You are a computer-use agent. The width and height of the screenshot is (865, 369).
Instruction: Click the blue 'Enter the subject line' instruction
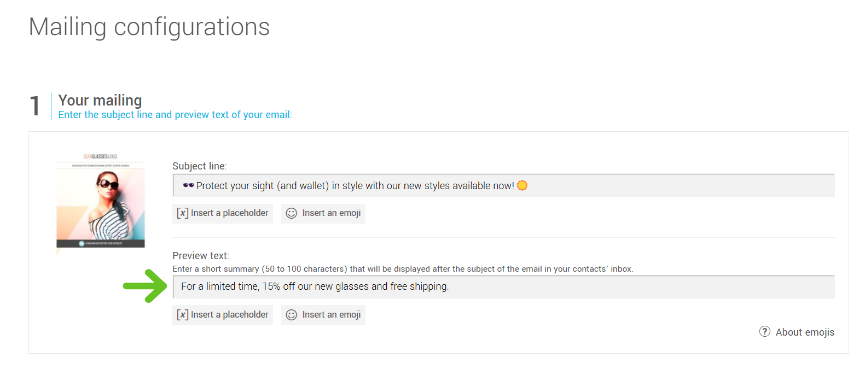175,115
